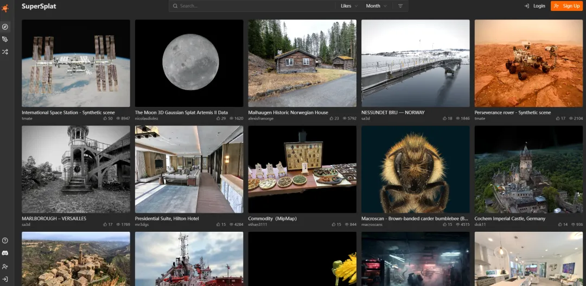
Task: Click title 'NESSUNDET BRU — NORWAY'
Action: 393,112
